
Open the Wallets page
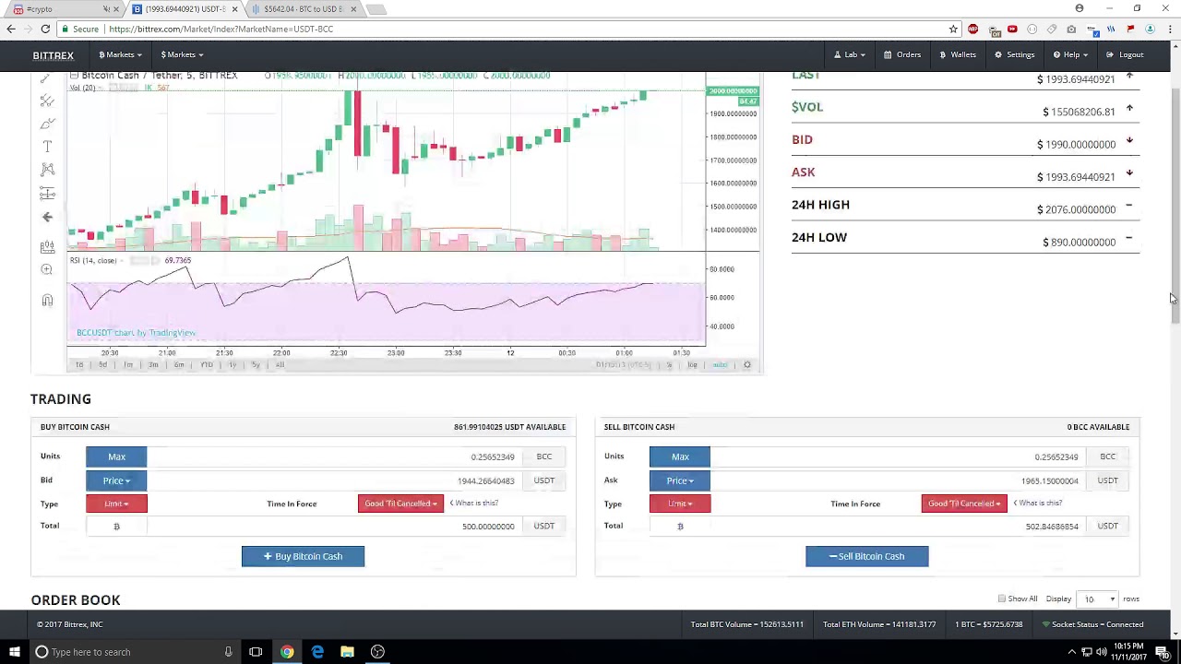[x=958, y=54]
